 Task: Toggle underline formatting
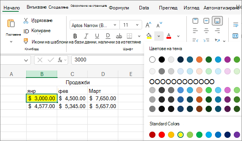97,36
